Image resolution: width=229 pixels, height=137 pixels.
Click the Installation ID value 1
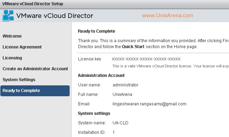coord(114,132)
